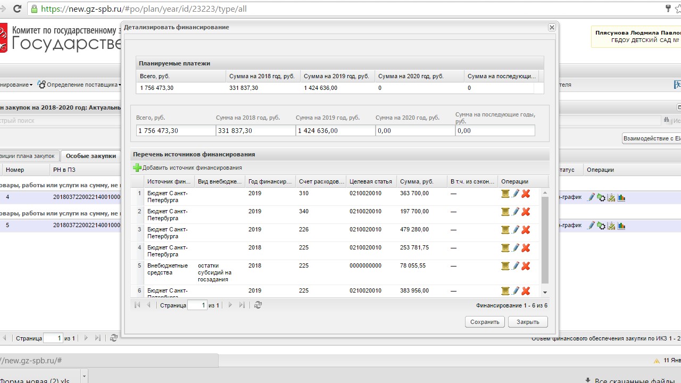Sort by the Целевая статья column header
The image size is (681, 383).
[x=371, y=181]
